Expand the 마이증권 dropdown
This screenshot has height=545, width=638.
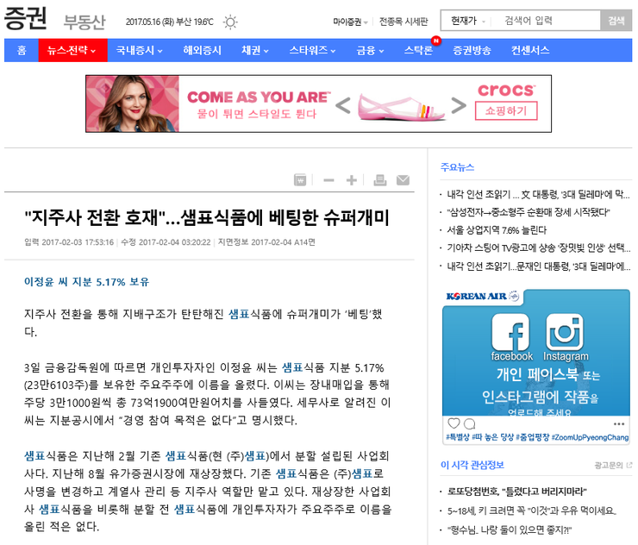[350, 22]
